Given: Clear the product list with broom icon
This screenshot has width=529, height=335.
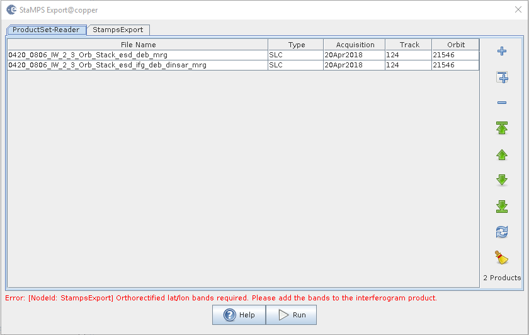Looking at the screenshot, I should tap(502, 258).
